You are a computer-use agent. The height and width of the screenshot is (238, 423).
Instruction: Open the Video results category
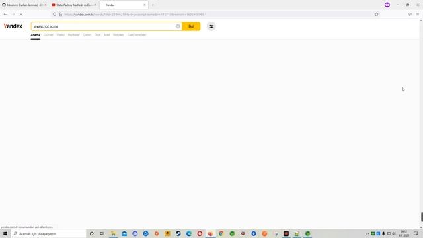click(60, 35)
